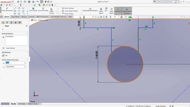
Task: Expand the SOLIDWORKS menu arrow
Action: [x=12, y=2]
